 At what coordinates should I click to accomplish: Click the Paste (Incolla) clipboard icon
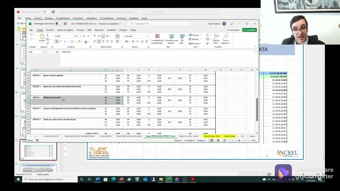coord(42,36)
